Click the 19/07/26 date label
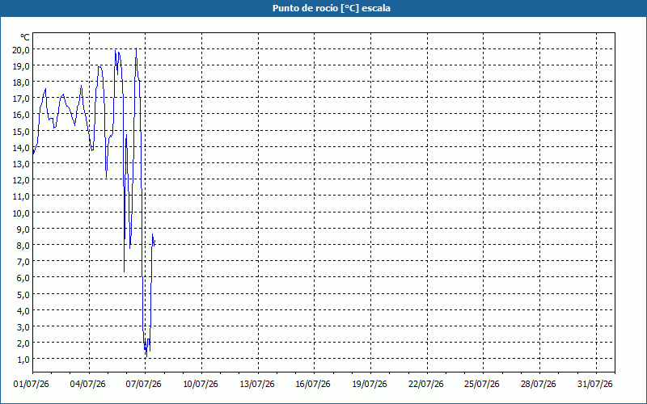The height and width of the screenshot is (404, 647). pos(370,385)
